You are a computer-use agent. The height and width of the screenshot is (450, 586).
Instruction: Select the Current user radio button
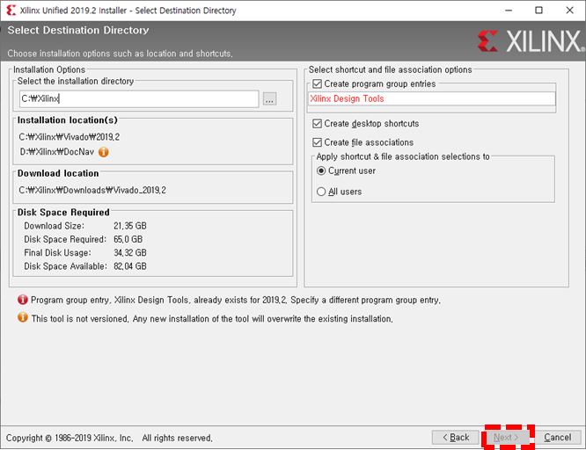click(x=321, y=171)
